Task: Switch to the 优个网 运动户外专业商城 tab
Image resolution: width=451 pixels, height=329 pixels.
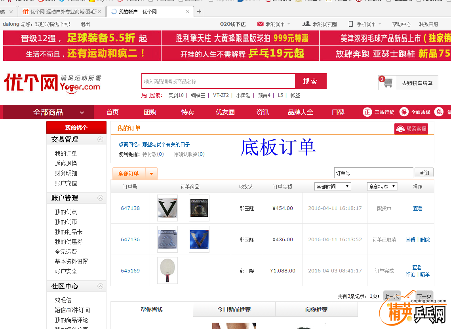Action: [x=61, y=12]
